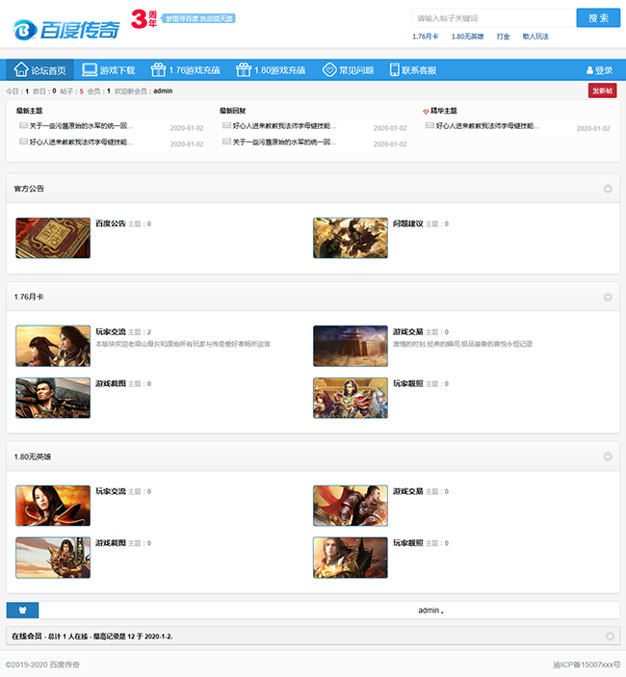Click the blue online-members icon at bottom
Viewport: 626px width, 677px height.
point(22,610)
